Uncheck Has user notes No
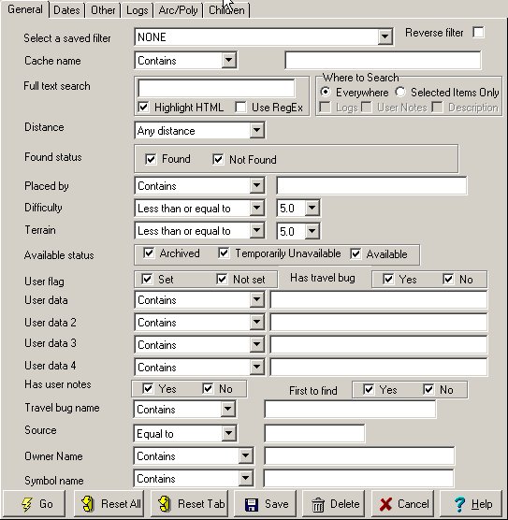Screen dimensions: 508x520 pos(208,388)
